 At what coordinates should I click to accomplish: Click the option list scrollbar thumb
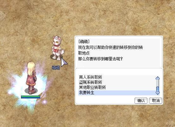(157, 89)
